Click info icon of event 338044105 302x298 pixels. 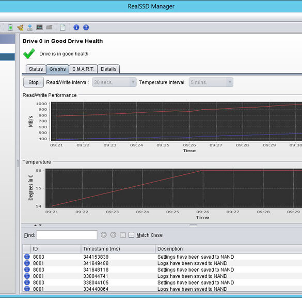[x=27, y=282]
